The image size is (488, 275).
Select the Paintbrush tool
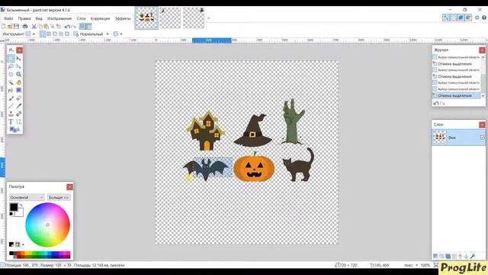point(11,99)
